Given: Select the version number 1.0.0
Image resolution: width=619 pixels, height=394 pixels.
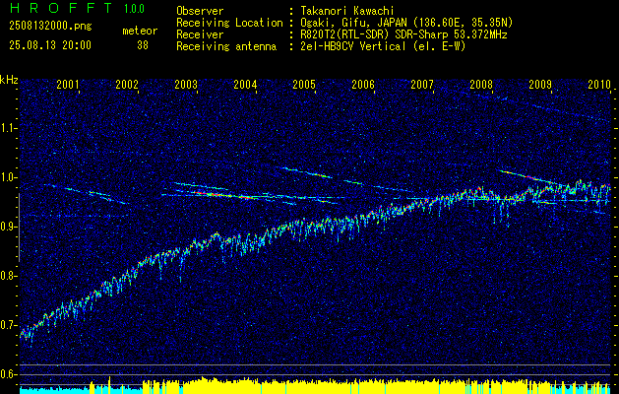Looking at the screenshot, I should click(134, 9).
